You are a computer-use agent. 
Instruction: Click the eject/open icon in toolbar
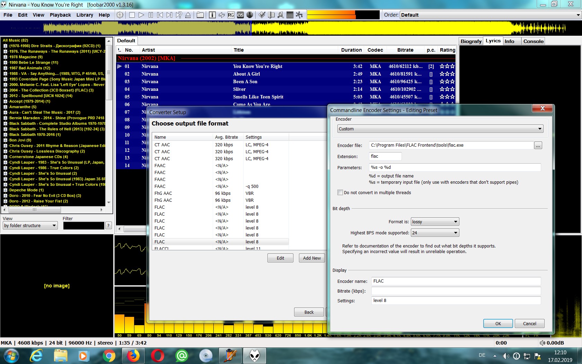pyautogui.click(x=188, y=15)
